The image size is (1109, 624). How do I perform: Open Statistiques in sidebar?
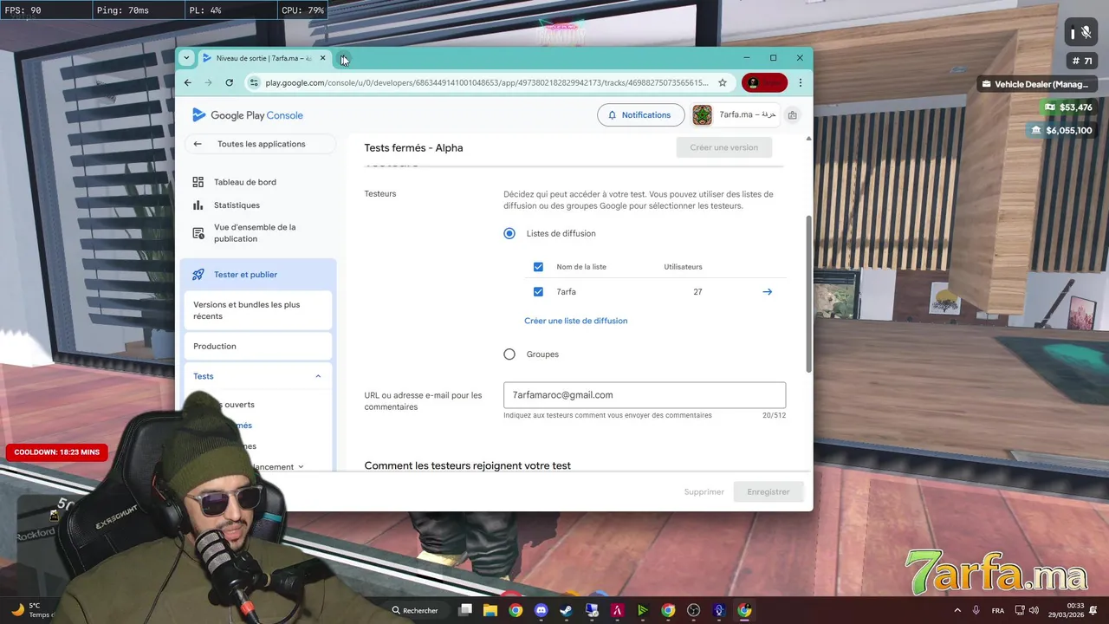[237, 205]
